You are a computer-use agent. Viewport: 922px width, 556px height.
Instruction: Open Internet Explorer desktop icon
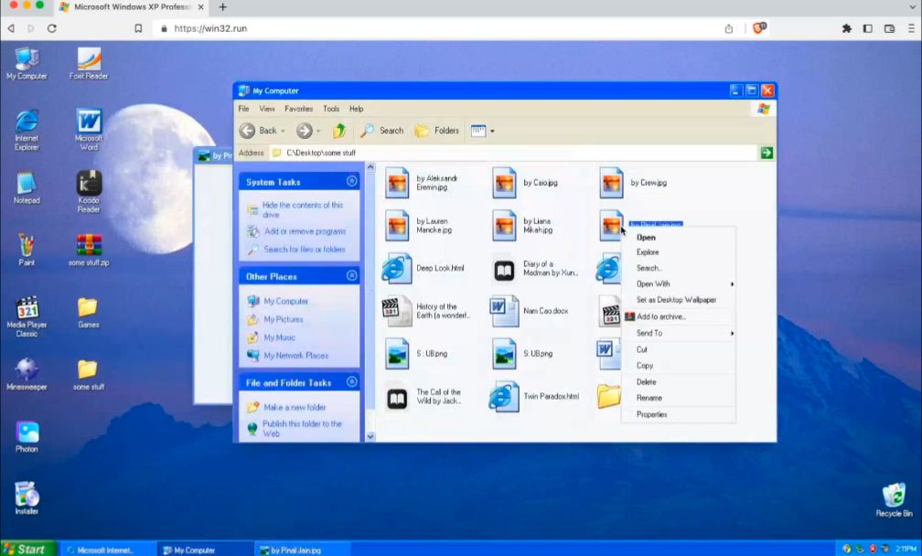(x=27, y=130)
